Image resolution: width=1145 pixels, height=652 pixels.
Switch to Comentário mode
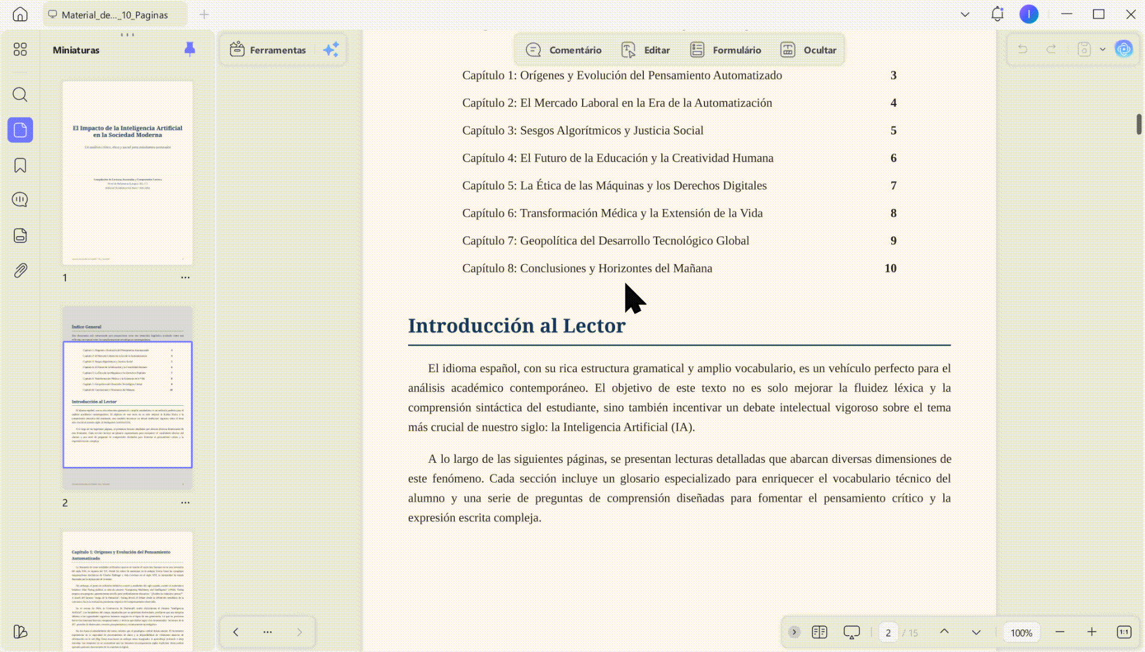(563, 50)
